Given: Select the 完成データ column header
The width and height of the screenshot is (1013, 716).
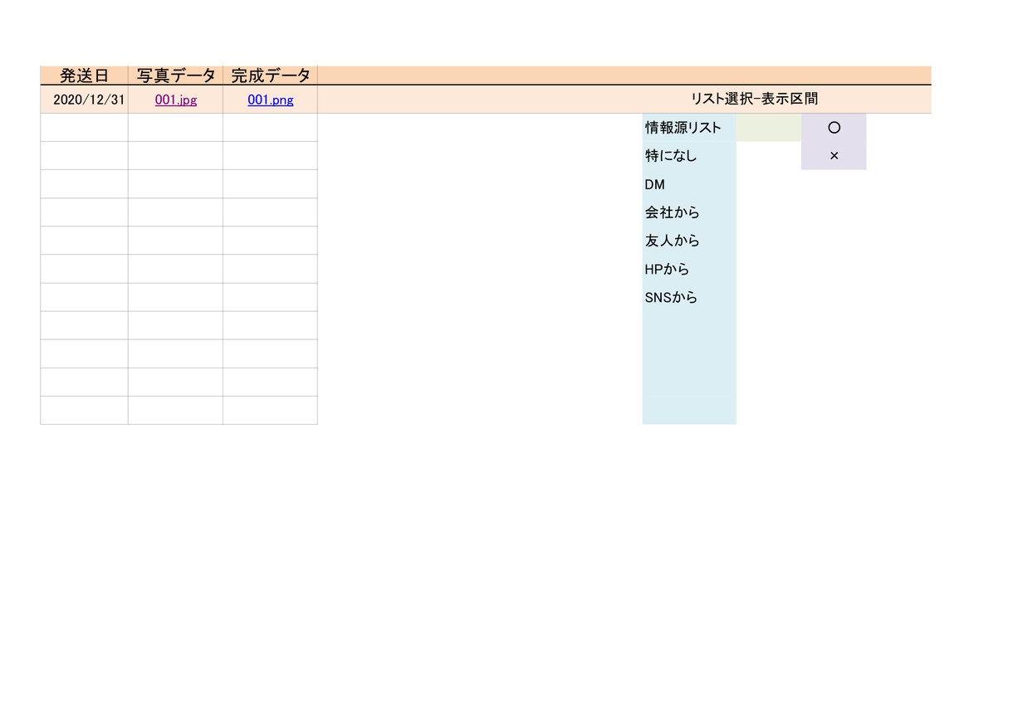Looking at the screenshot, I should click(271, 75).
